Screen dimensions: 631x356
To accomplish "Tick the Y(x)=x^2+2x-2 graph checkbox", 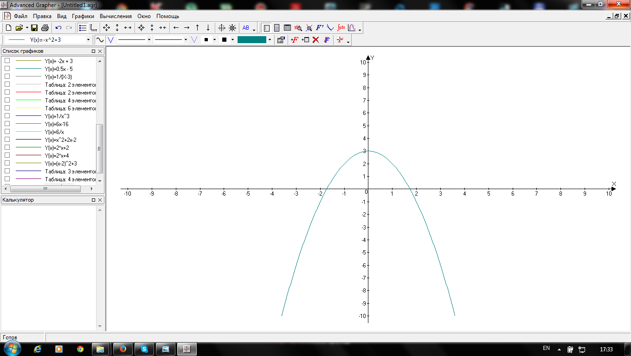I will pos(7,140).
